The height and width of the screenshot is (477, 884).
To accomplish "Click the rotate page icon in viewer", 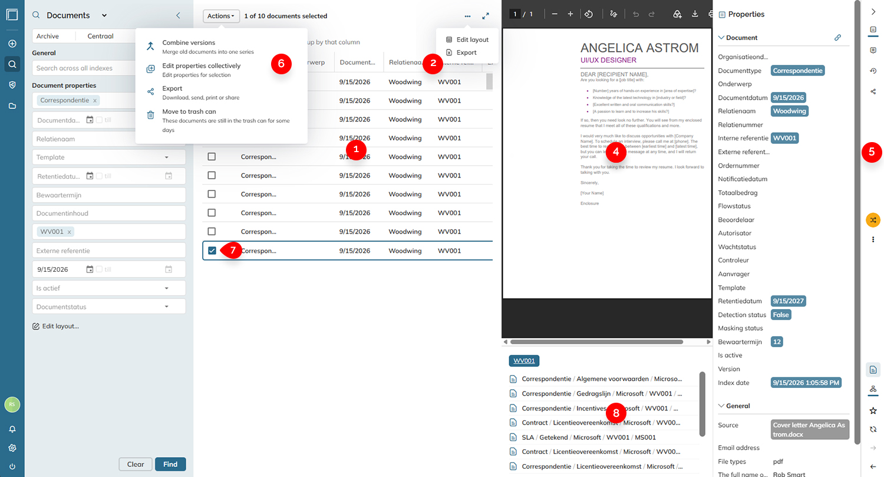I will 588,14.
